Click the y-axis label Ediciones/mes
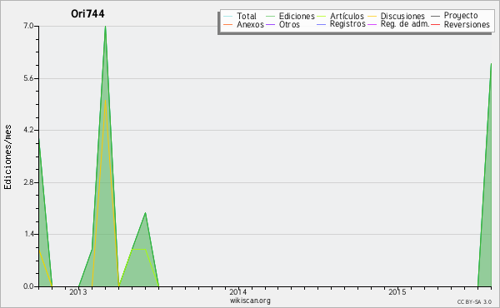500x308 pixels. pos(7,156)
